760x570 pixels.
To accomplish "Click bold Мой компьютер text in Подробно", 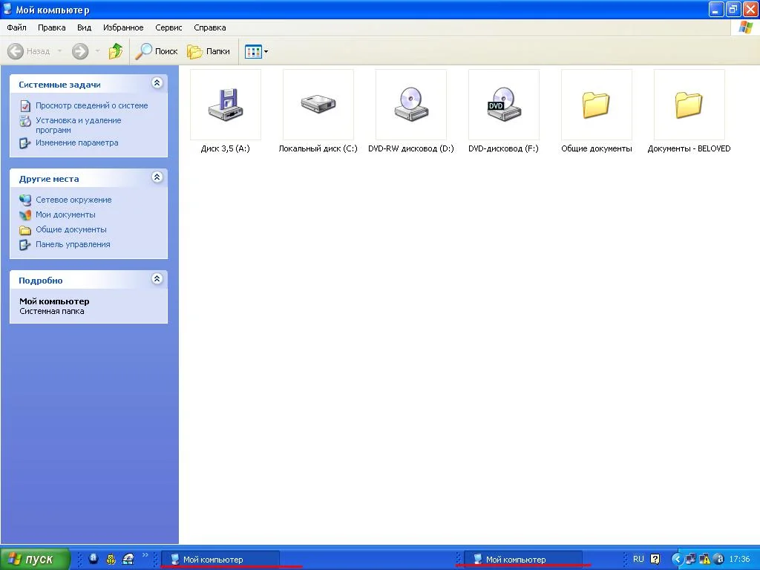I will point(54,301).
